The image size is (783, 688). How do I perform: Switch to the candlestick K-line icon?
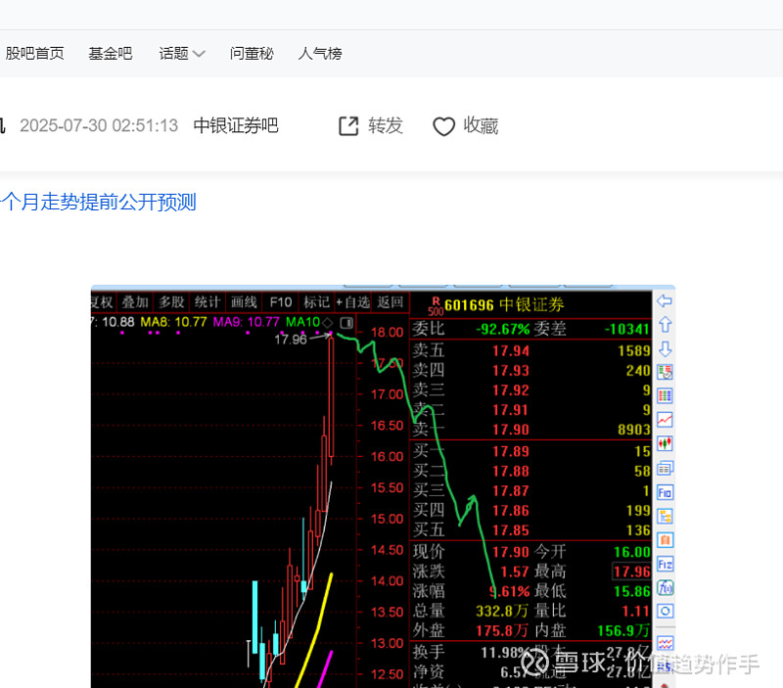665,443
